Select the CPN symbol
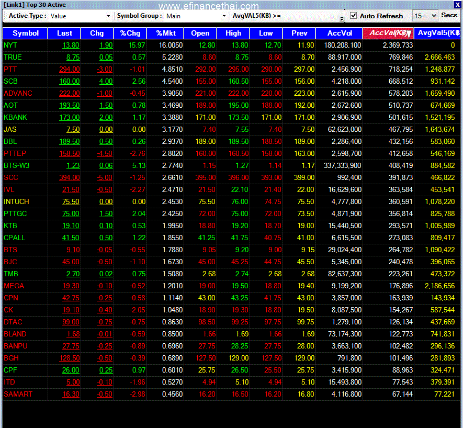Screen dimensions: 463x428 coord(11,298)
